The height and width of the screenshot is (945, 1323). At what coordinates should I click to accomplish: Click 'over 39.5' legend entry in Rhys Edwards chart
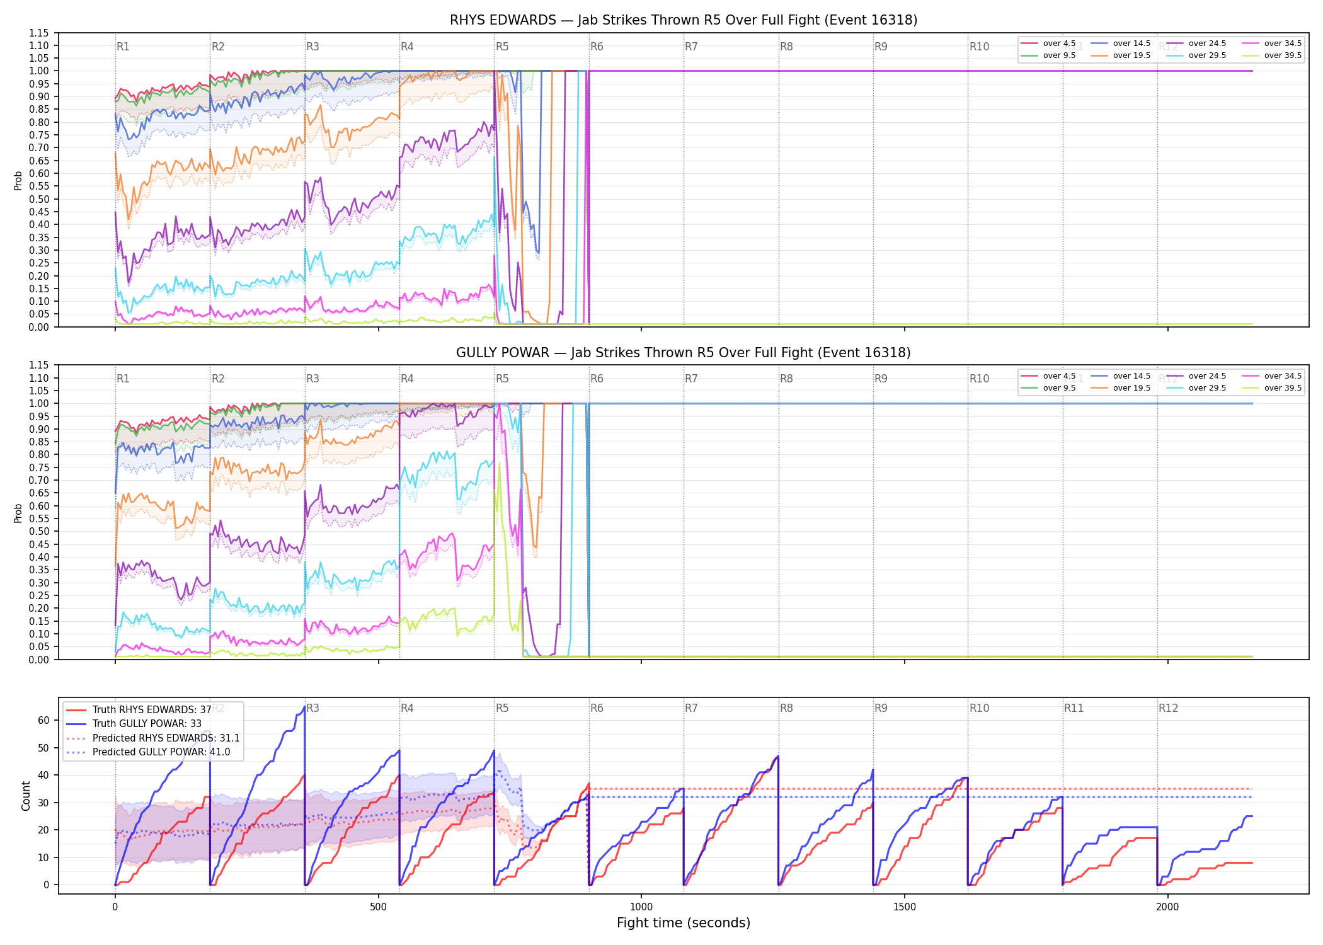[1272, 55]
